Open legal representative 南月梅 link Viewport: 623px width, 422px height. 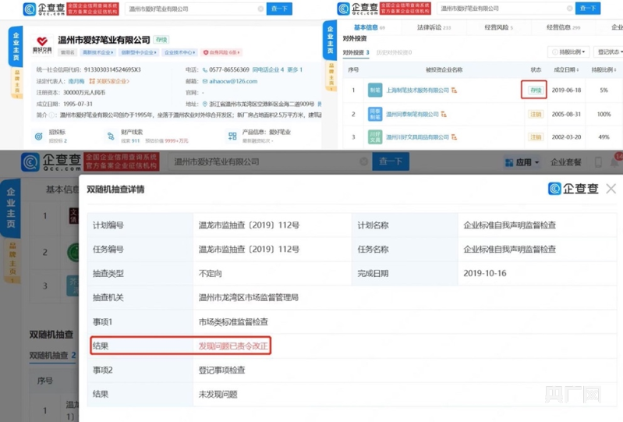tap(76, 80)
